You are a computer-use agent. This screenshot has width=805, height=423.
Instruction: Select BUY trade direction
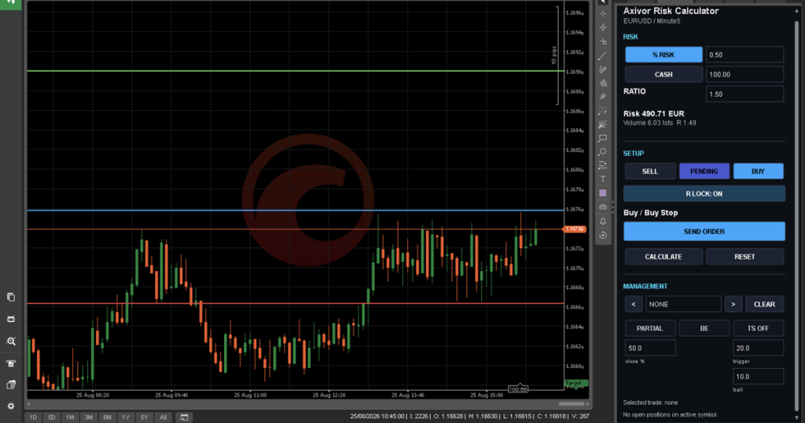coord(759,171)
